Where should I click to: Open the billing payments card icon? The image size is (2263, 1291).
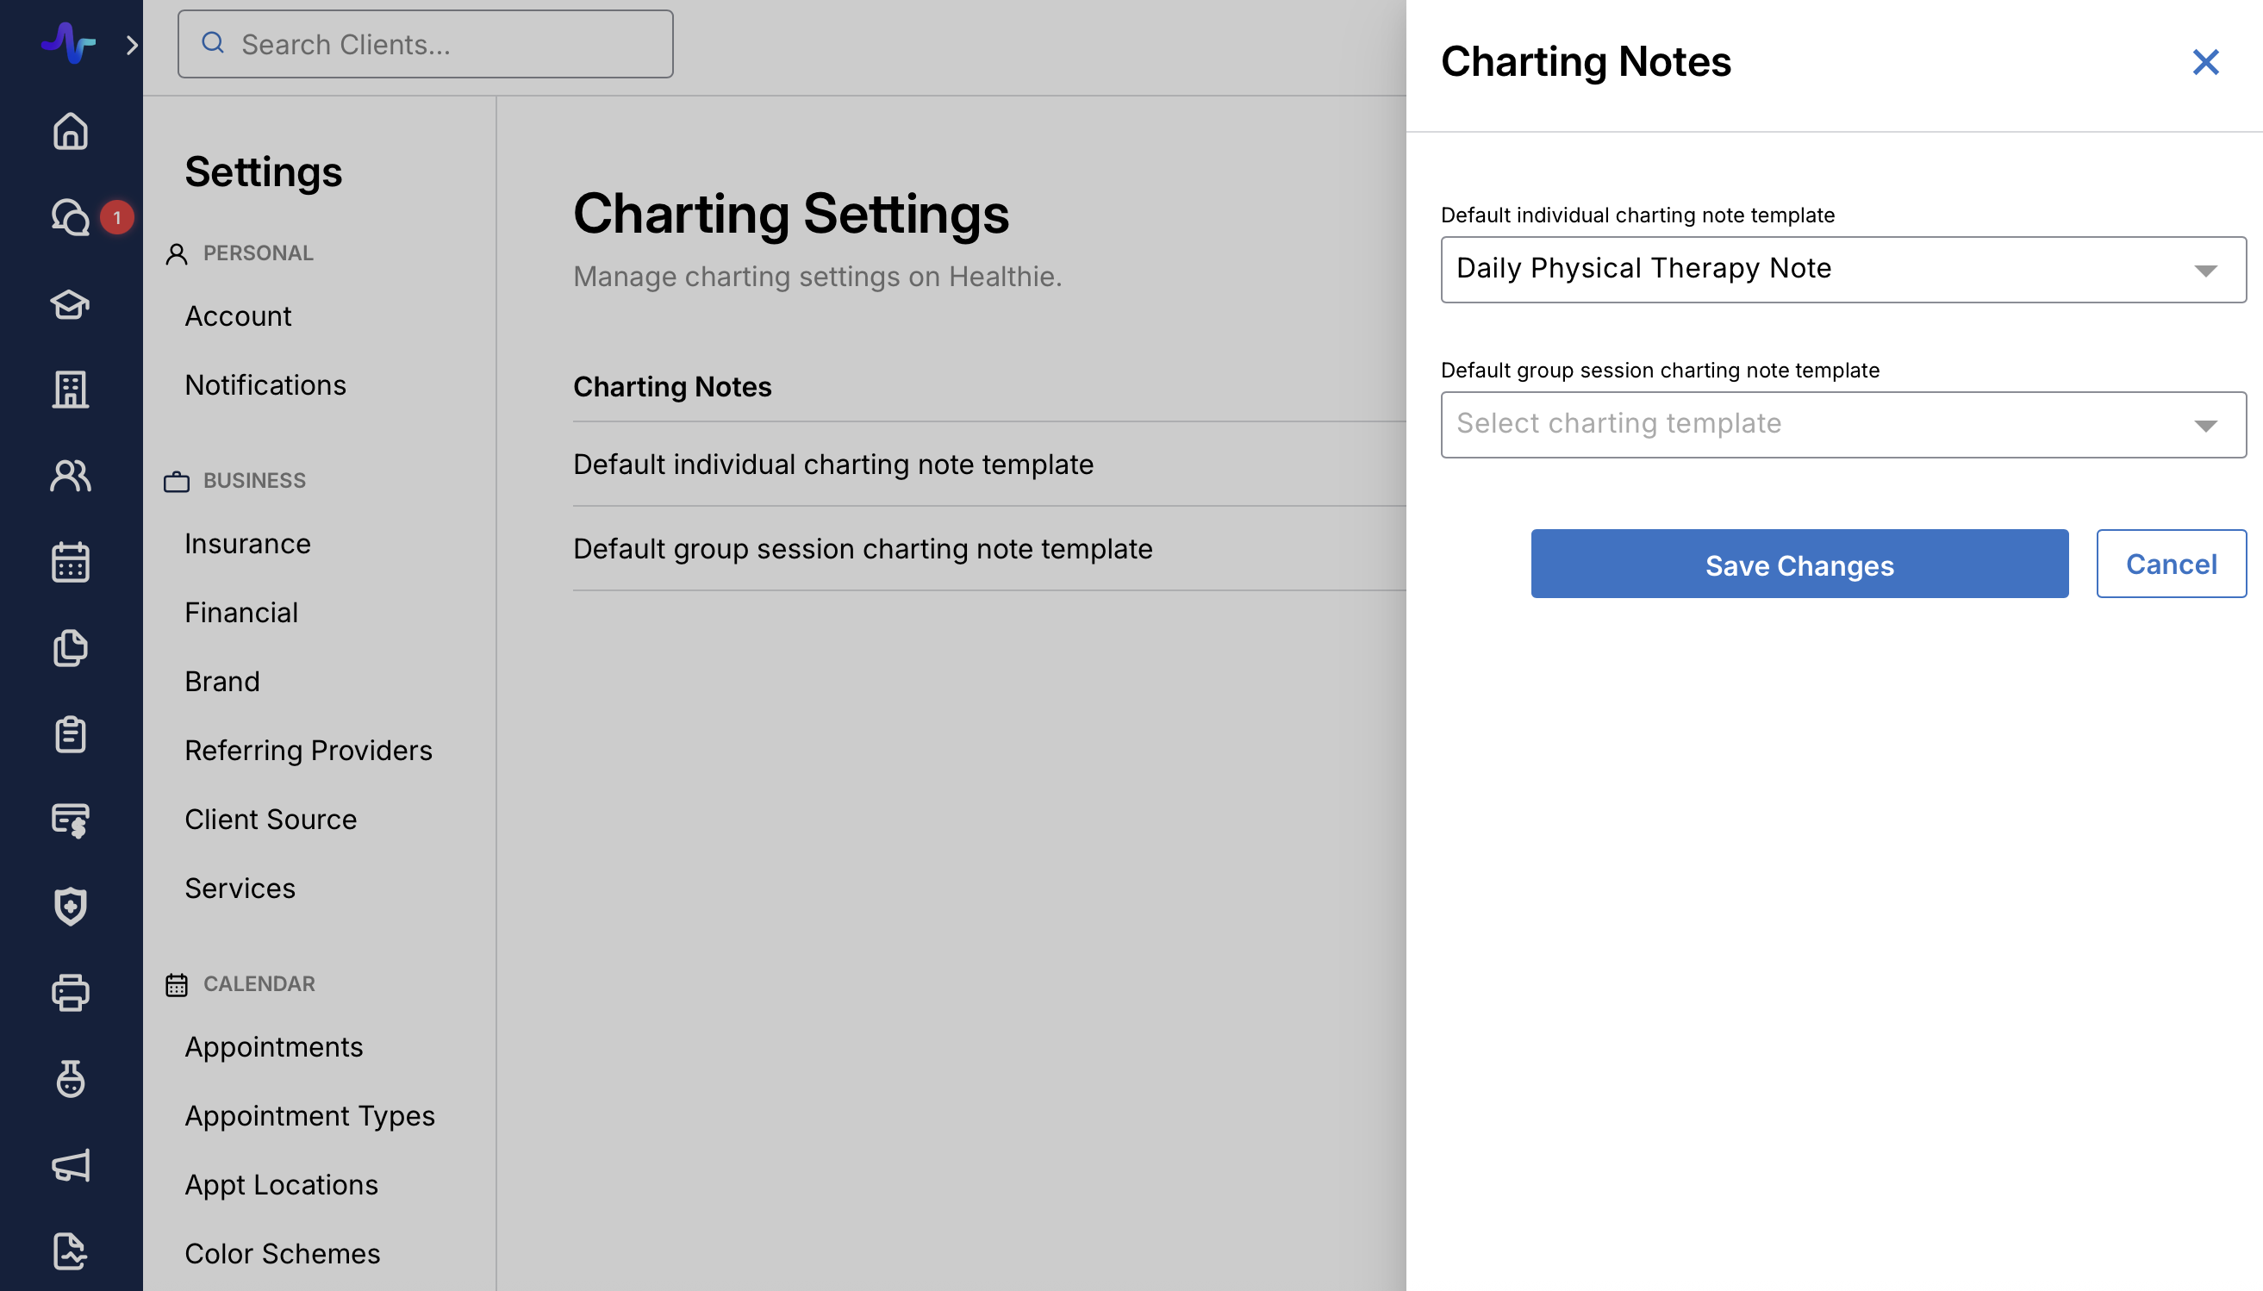(70, 820)
